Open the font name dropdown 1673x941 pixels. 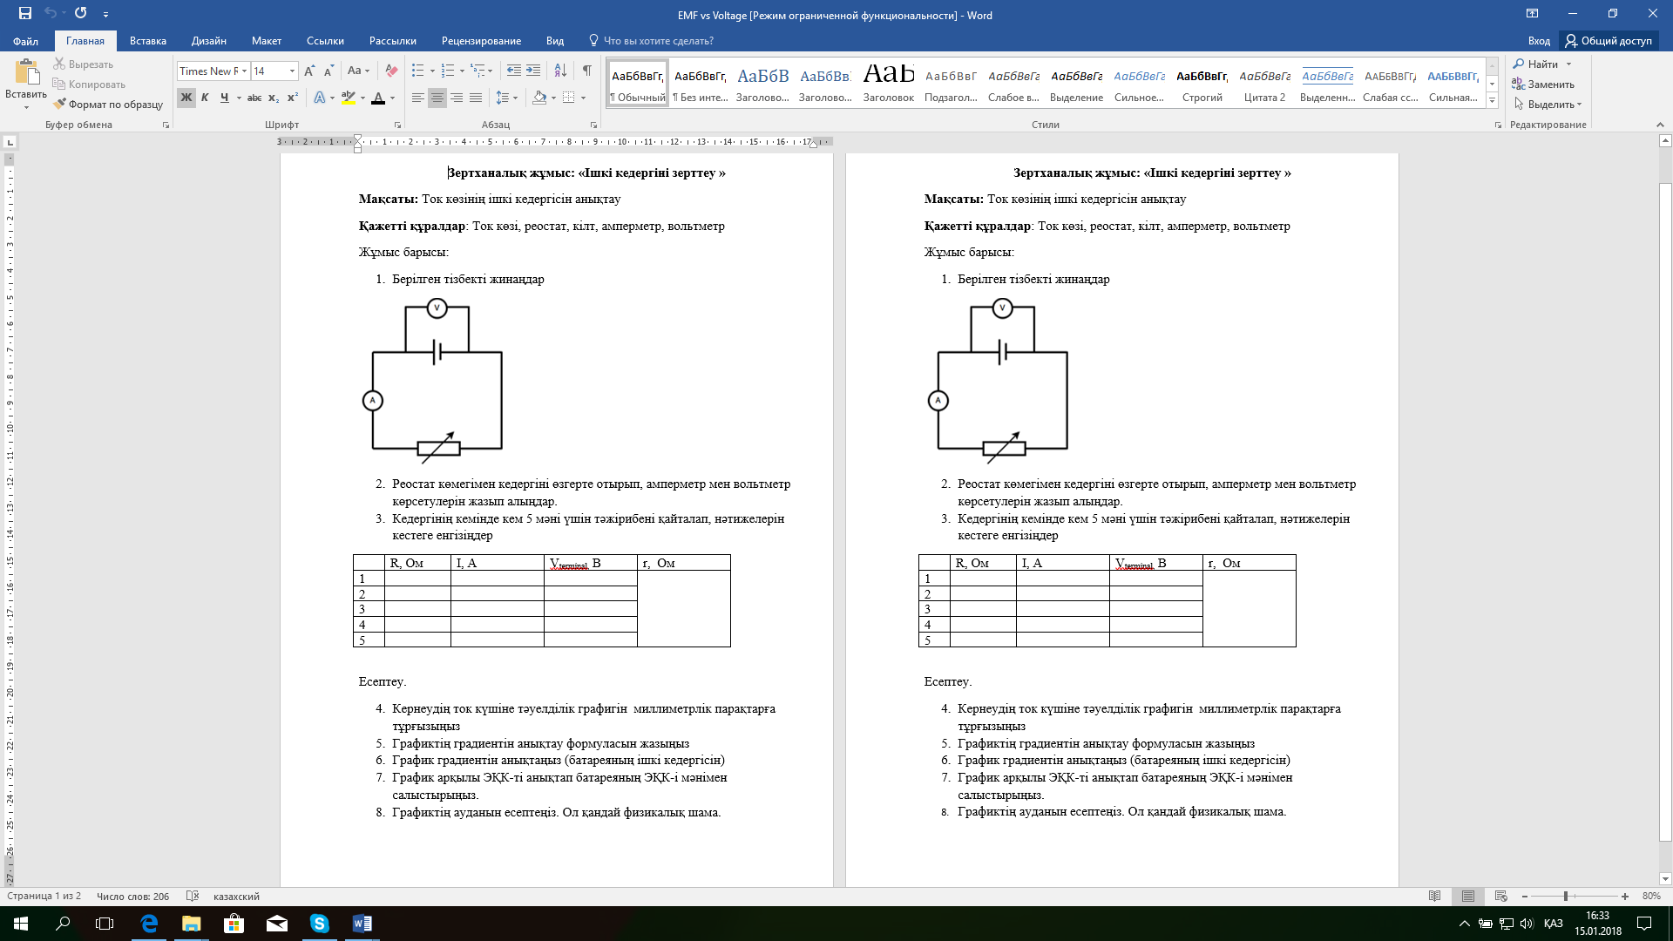[245, 71]
